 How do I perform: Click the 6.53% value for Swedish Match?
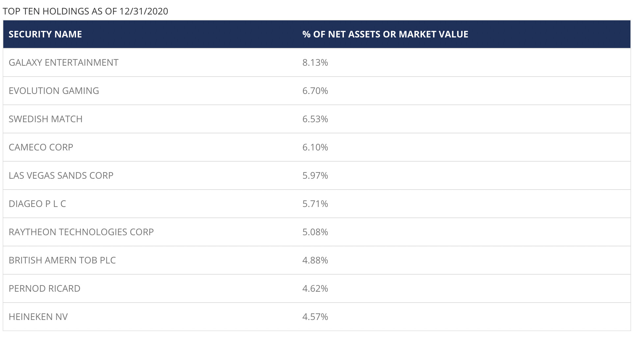click(315, 119)
